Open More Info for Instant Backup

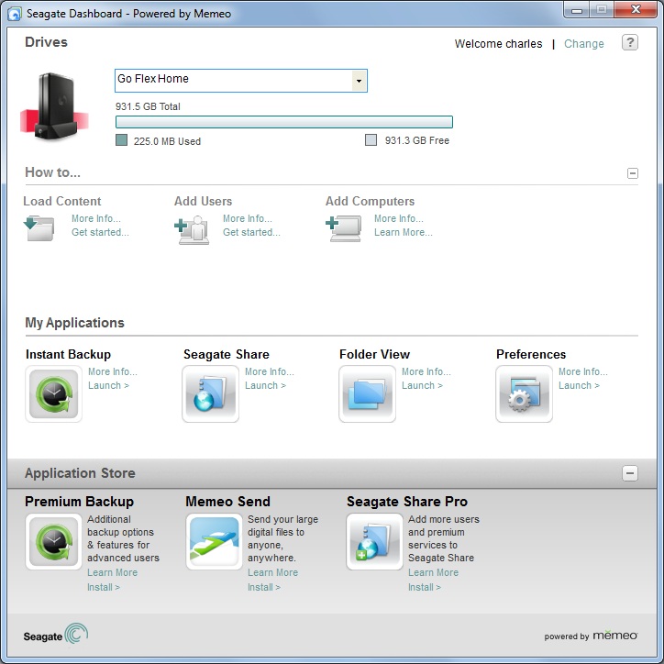(x=113, y=371)
